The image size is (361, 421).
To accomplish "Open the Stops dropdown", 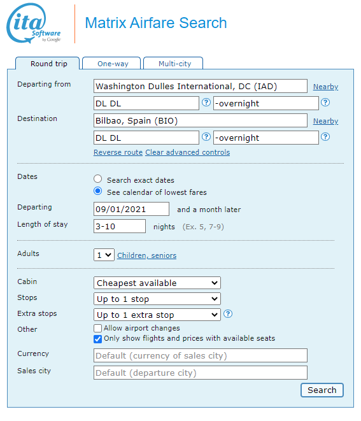I will click(x=157, y=299).
